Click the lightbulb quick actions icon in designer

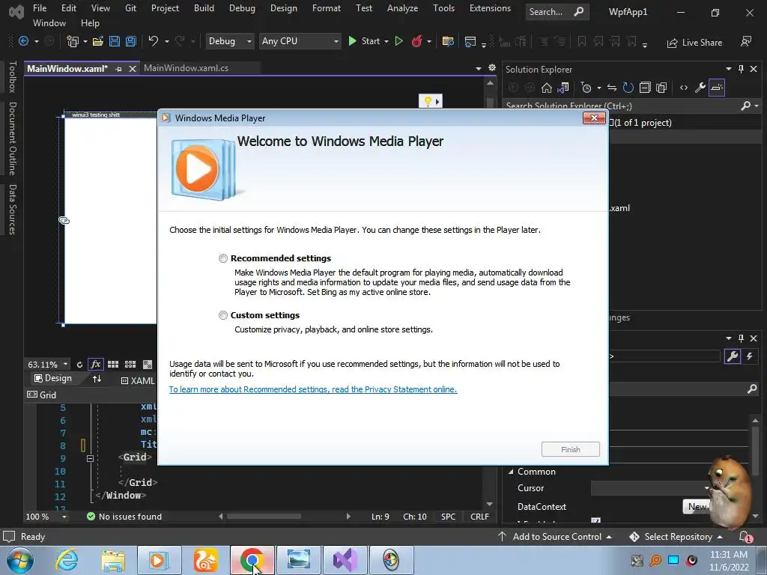(428, 101)
